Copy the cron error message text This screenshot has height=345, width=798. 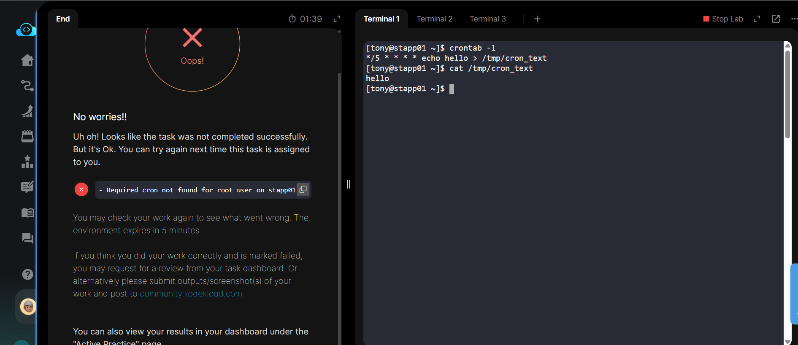point(303,190)
